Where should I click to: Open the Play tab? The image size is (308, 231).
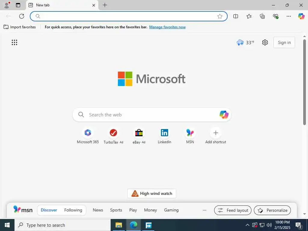tap(133, 210)
